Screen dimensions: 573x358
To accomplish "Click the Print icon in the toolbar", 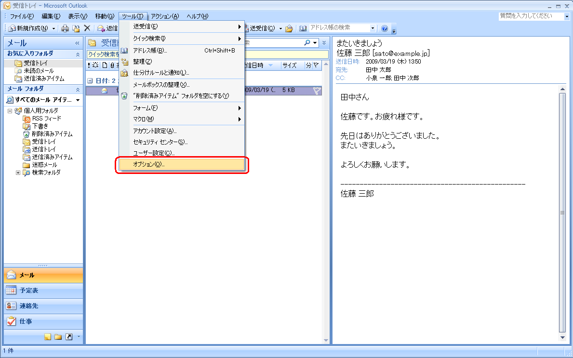I will tap(65, 28).
